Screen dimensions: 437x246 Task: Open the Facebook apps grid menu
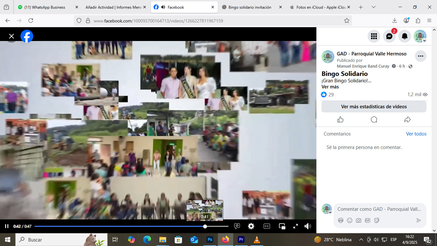click(374, 36)
